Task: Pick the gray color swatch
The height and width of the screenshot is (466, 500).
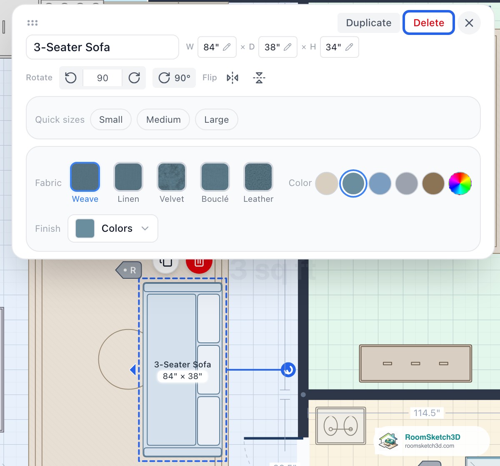Action: click(407, 183)
